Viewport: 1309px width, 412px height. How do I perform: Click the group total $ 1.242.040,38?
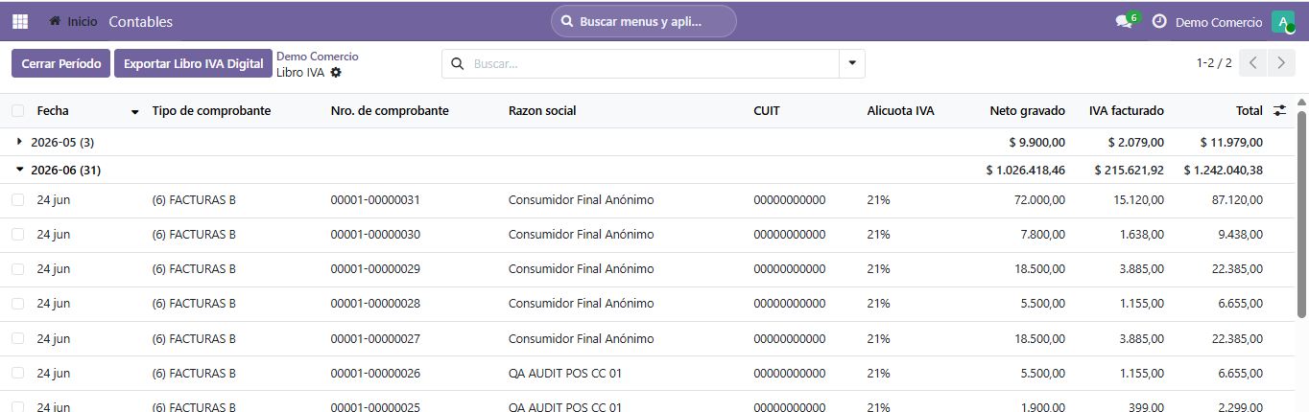(1223, 171)
